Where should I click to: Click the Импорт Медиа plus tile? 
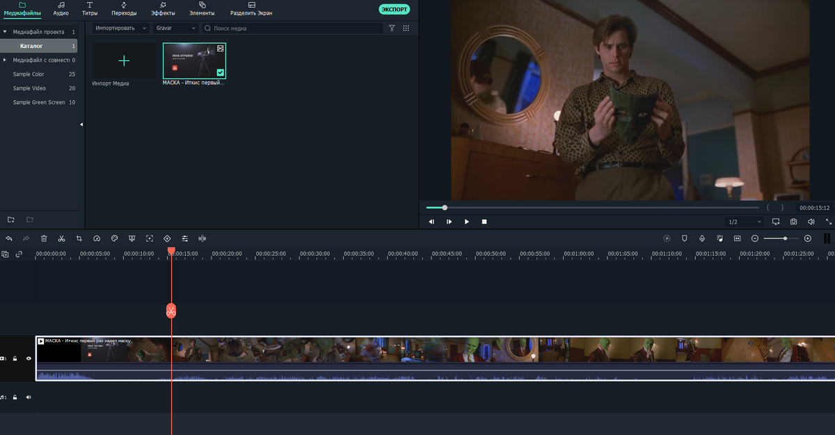click(124, 60)
